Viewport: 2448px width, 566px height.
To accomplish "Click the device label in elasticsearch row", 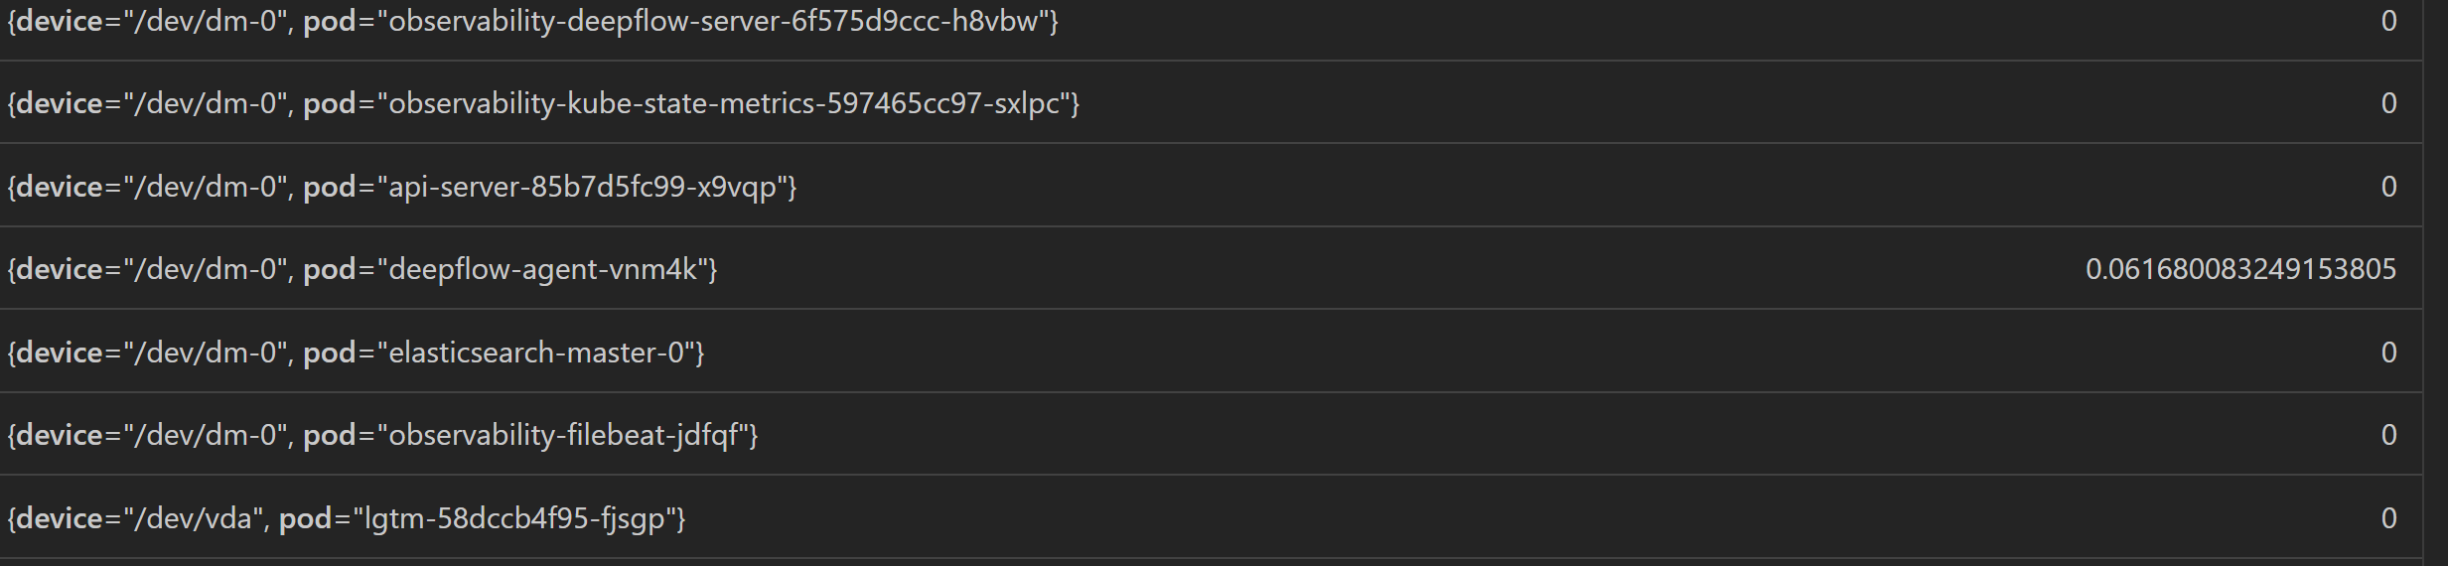I will [151, 353].
